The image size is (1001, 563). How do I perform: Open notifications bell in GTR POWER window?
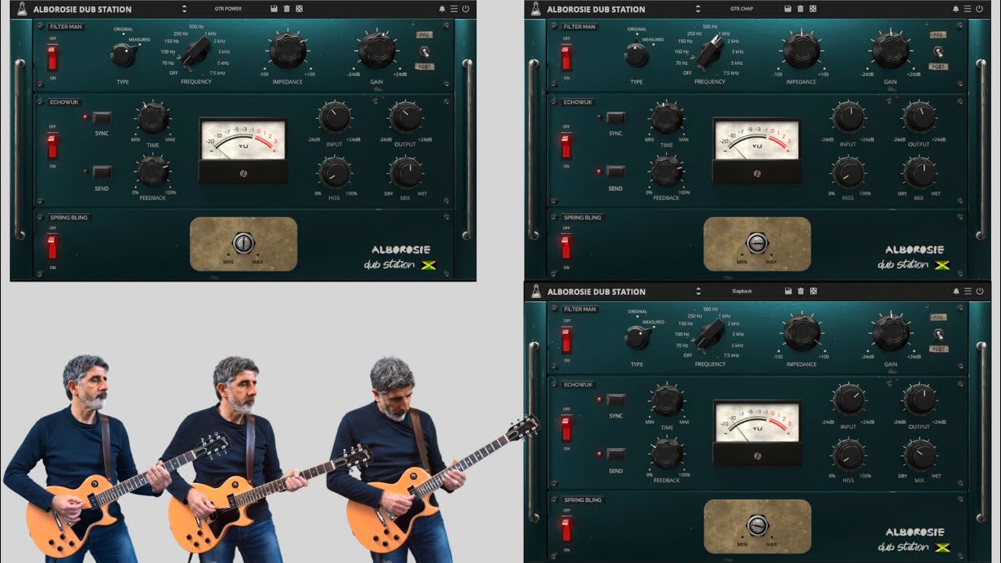442,9
